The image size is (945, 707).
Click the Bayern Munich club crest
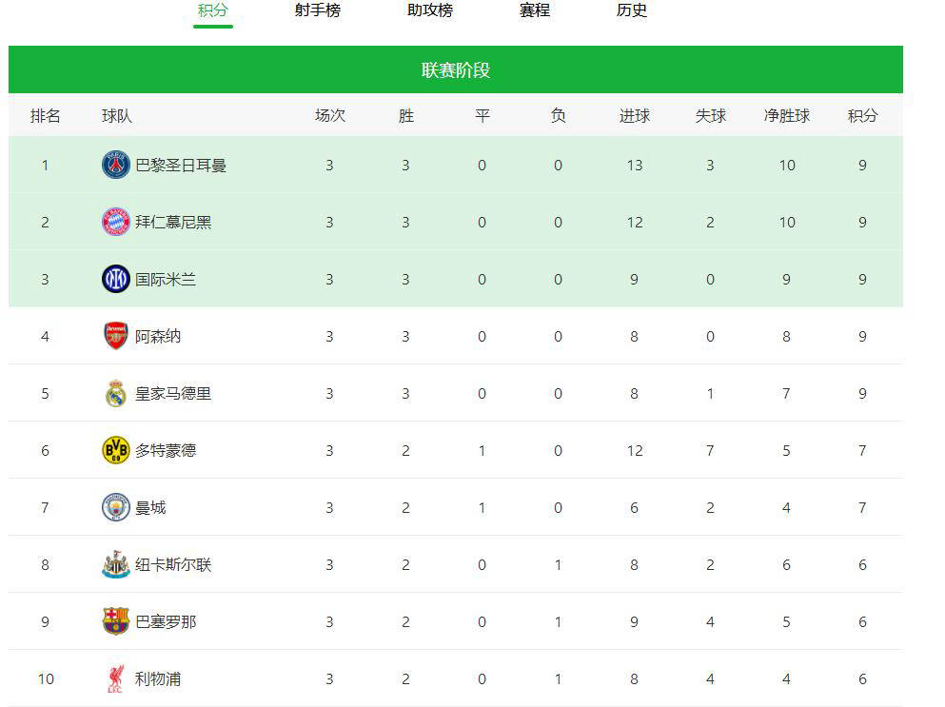tap(115, 221)
